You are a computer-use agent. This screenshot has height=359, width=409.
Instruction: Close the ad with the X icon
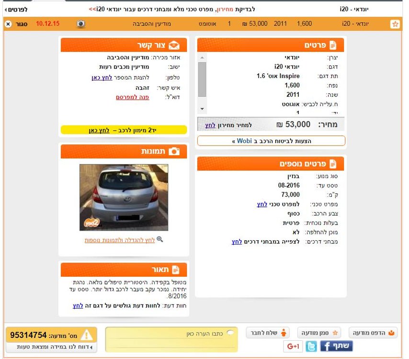[8, 24]
